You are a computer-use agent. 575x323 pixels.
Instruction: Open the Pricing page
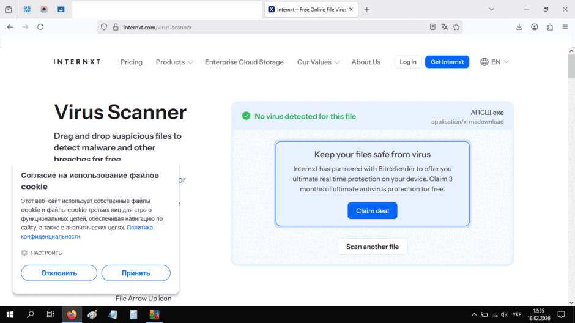132,62
